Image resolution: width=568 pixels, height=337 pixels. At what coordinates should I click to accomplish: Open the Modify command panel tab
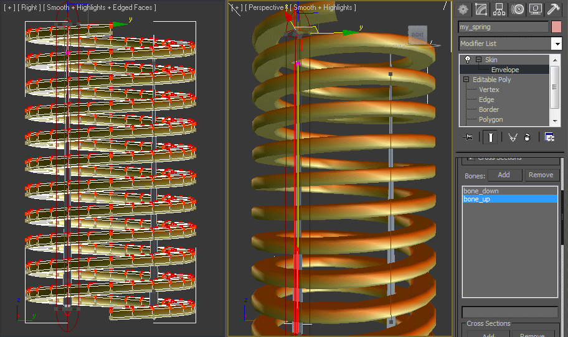481,9
